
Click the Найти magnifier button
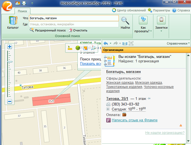pyautogui.click(x=125, y=23)
